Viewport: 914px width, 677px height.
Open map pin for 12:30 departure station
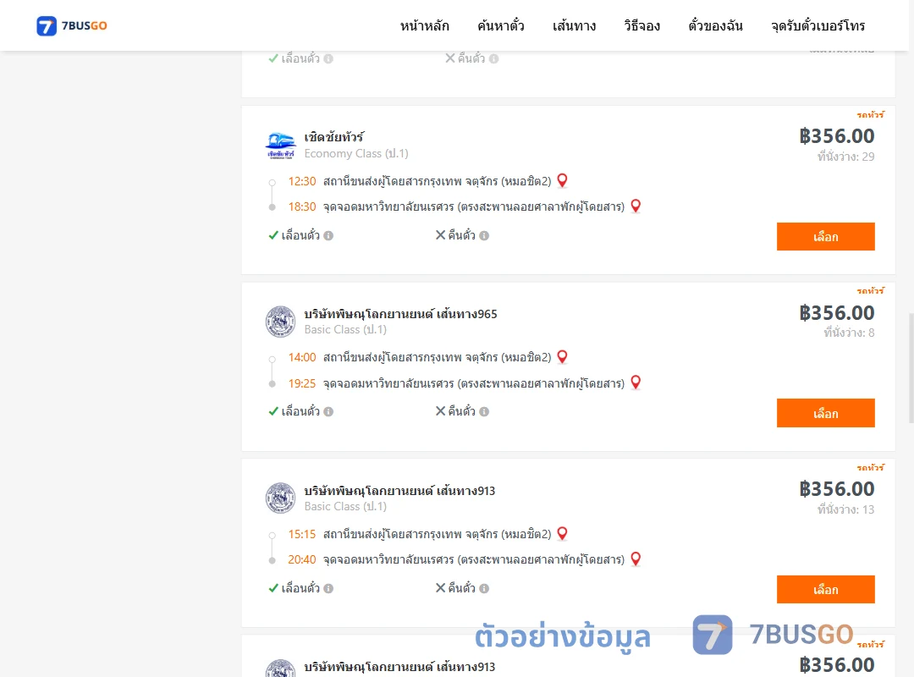coord(562,181)
